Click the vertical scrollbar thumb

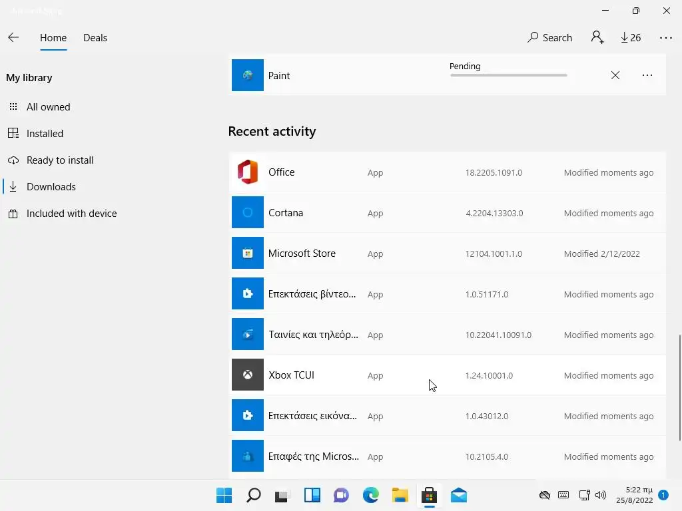[x=679, y=388]
